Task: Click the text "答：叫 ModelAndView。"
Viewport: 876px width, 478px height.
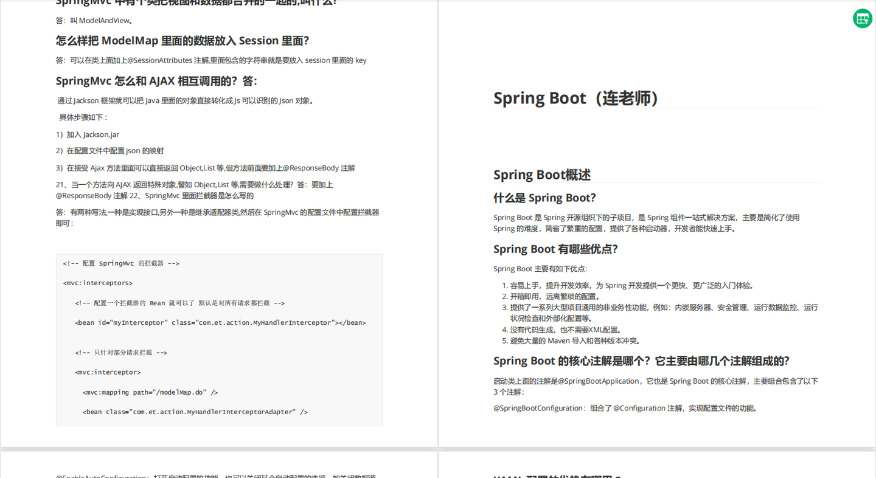Action: [95, 21]
